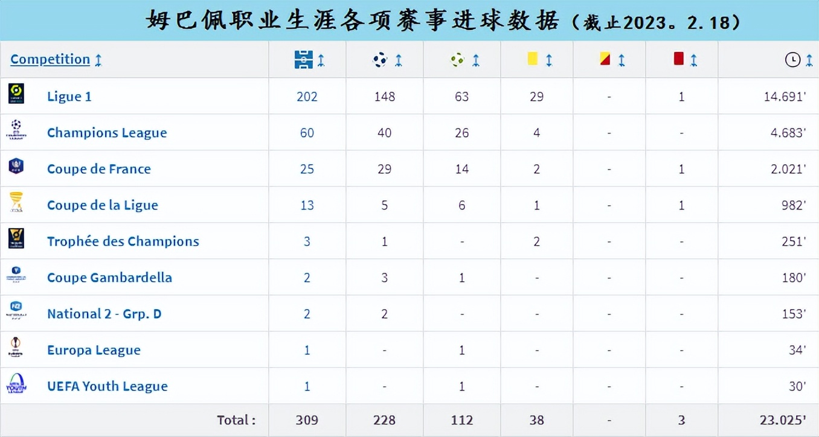The height and width of the screenshot is (437, 819).
Task: Click appearances value in Europa League row
Action: [307, 350]
